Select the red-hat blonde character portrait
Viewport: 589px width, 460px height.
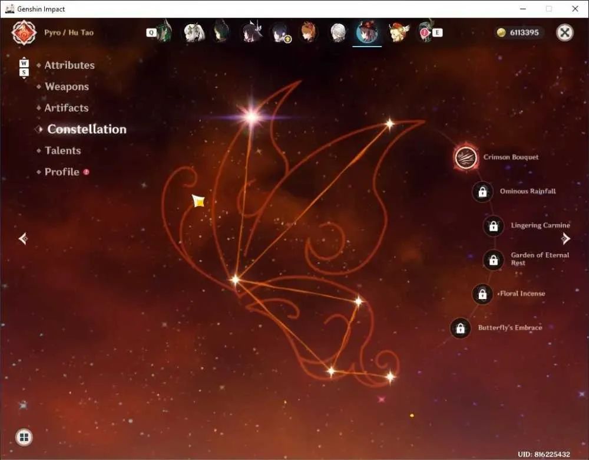(x=398, y=32)
